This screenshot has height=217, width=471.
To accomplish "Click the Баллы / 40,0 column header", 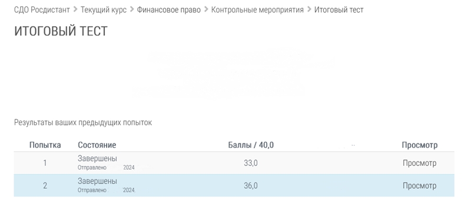I will [251, 145].
